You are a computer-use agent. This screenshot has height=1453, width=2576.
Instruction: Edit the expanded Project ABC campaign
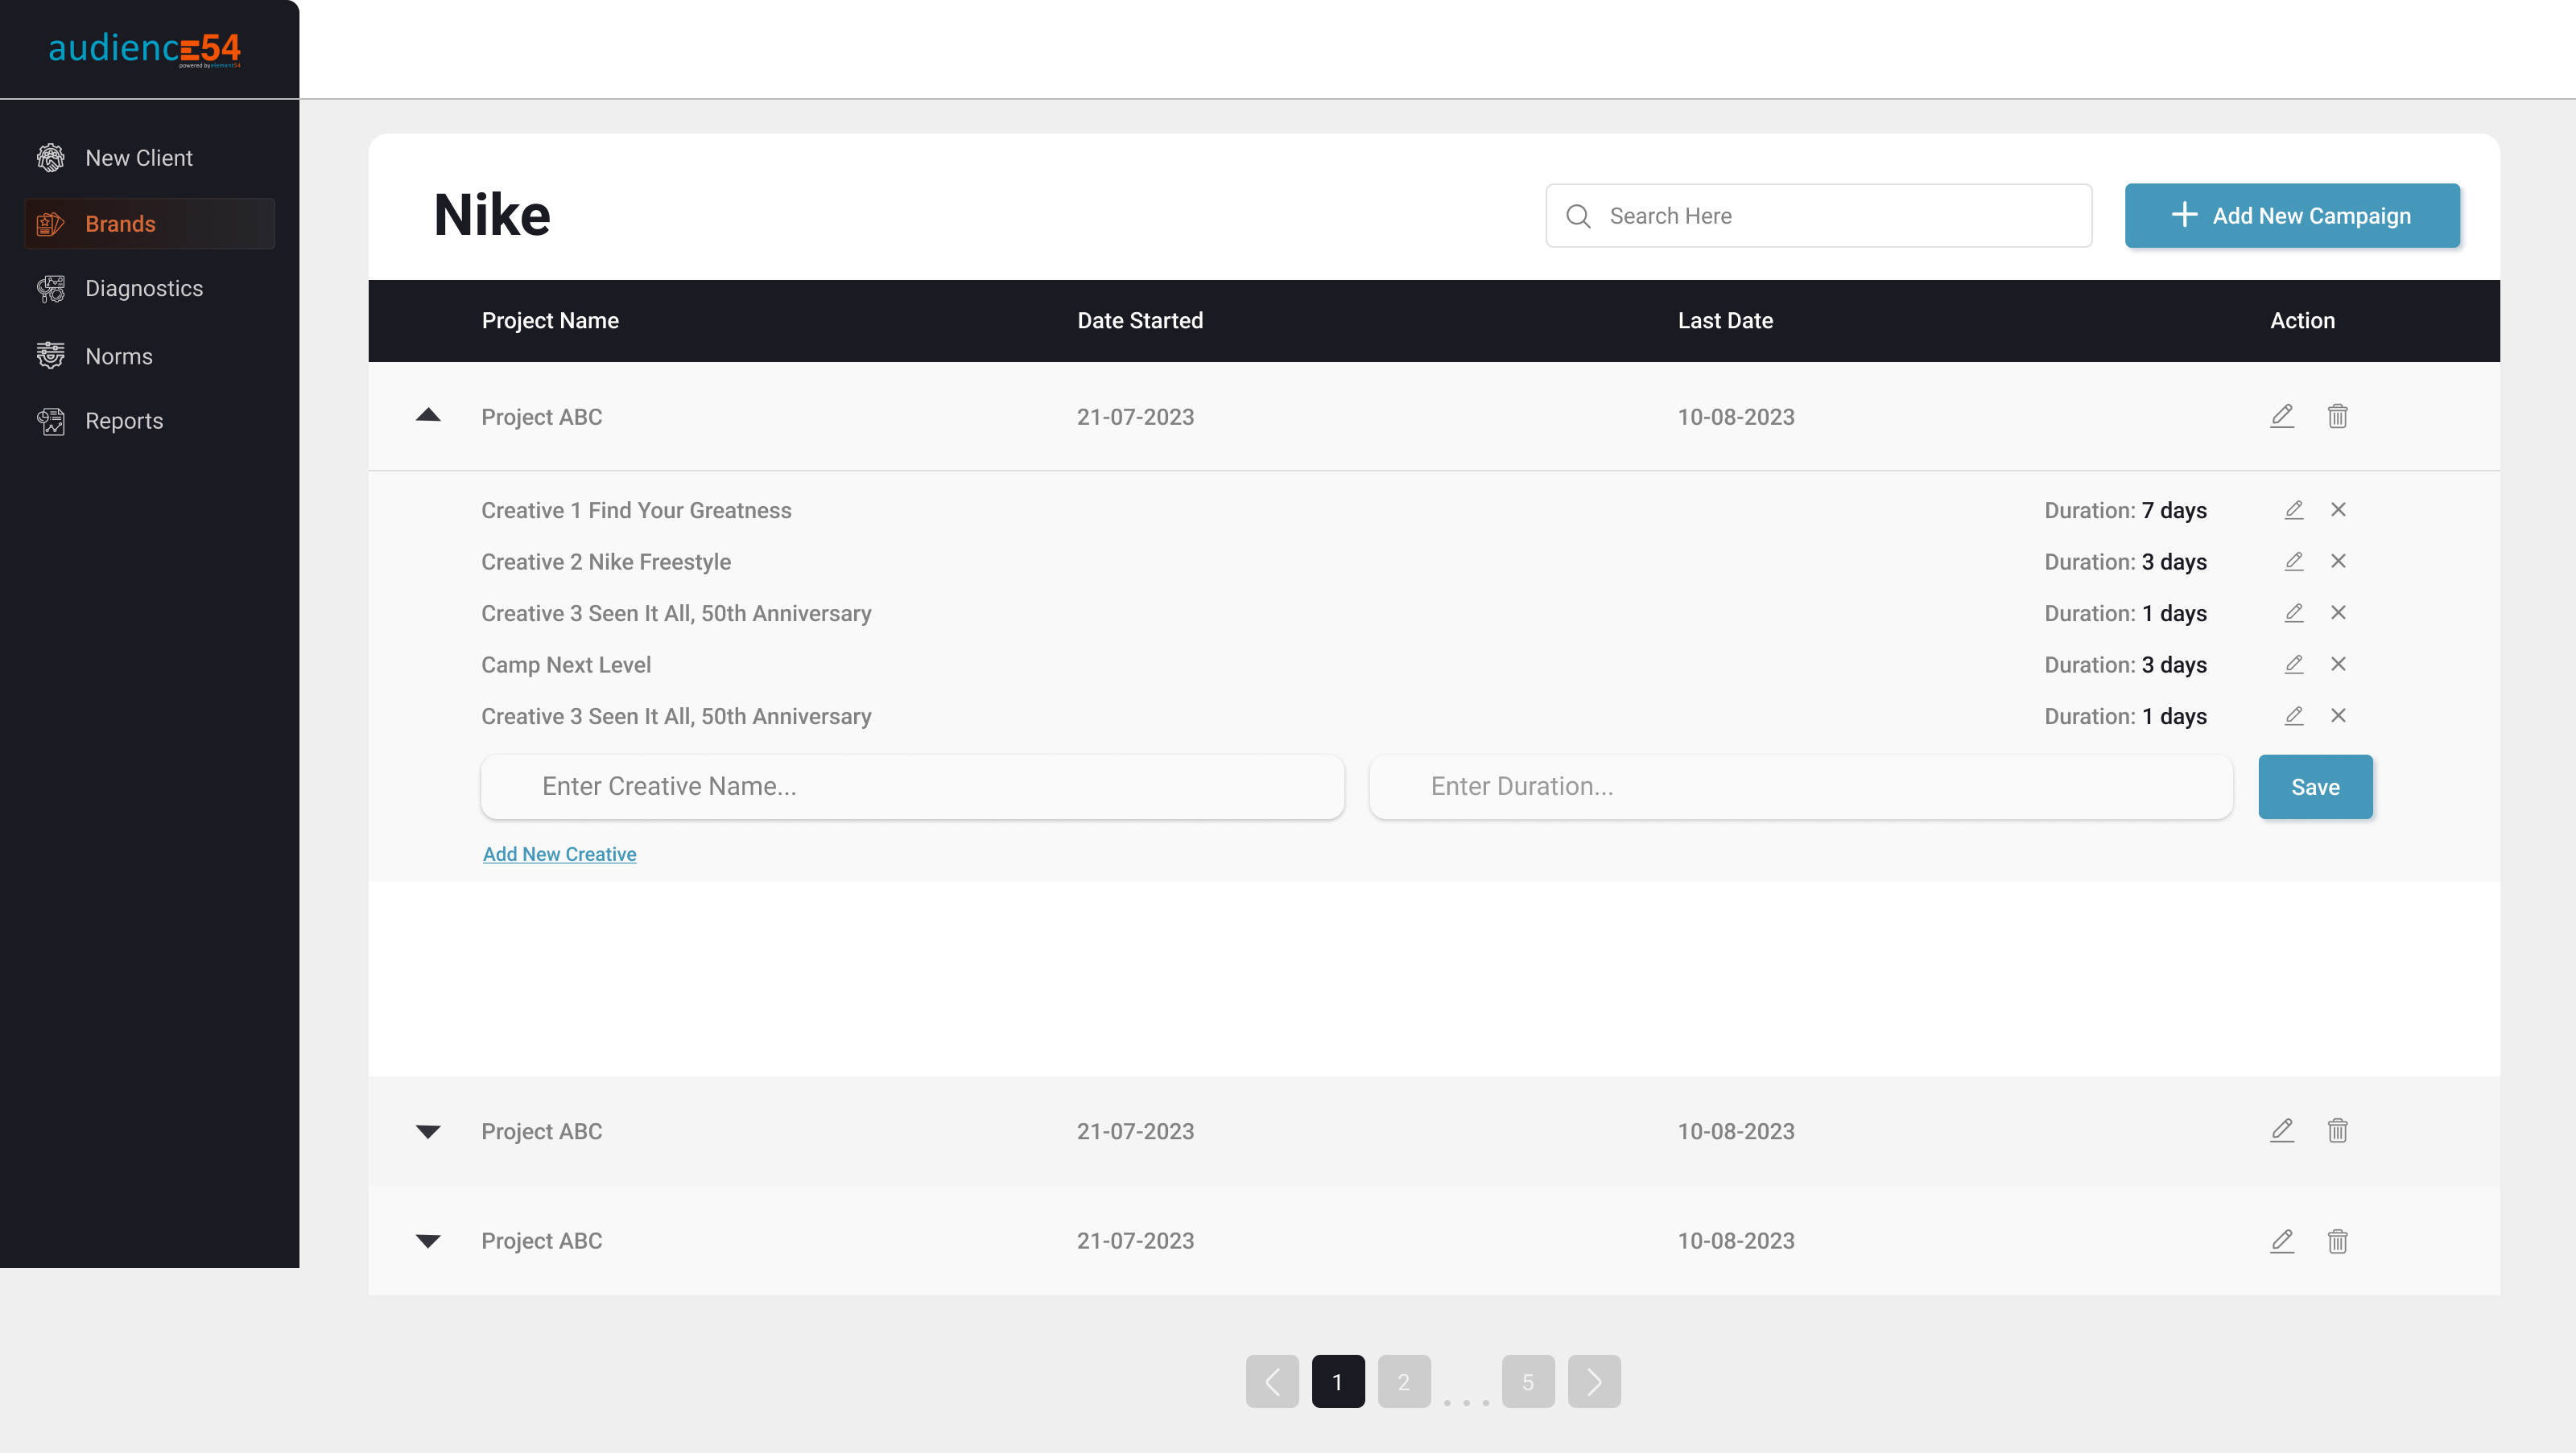click(x=2282, y=416)
